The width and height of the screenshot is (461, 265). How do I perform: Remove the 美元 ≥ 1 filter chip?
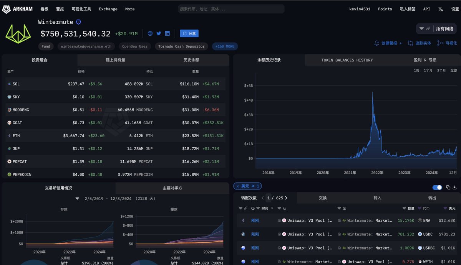point(238,186)
